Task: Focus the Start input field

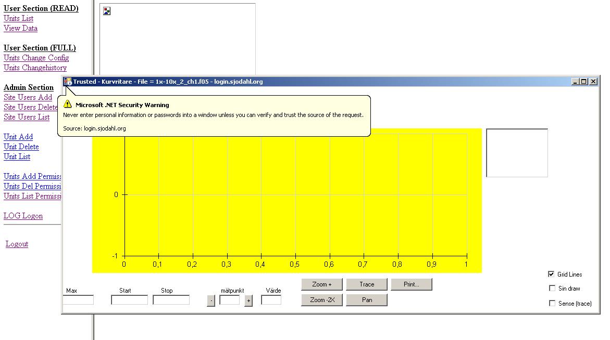Action: pyautogui.click(x=129, y=299)
